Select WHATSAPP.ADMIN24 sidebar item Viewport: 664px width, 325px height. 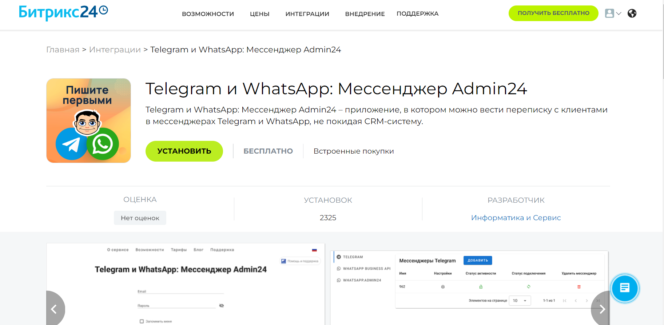click(359, 280)
